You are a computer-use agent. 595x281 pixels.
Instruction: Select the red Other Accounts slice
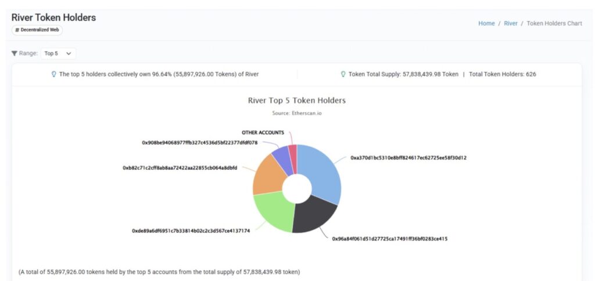click(293, 155)
